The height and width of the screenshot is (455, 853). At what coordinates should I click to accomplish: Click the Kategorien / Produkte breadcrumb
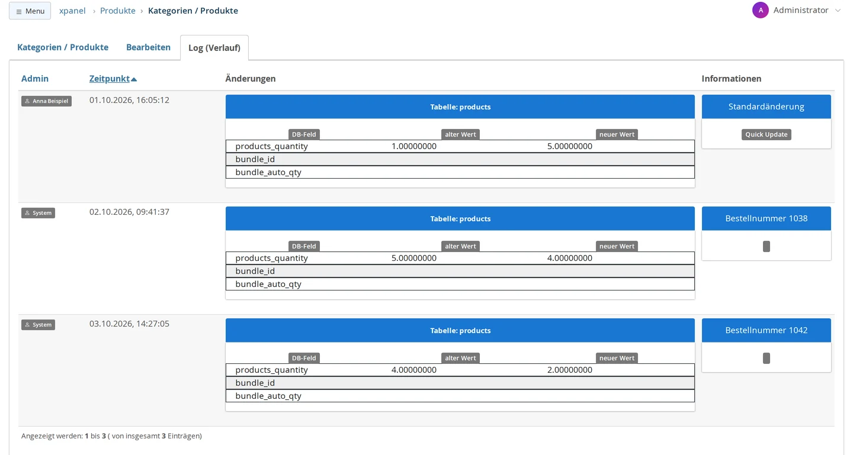pos(193,11)
